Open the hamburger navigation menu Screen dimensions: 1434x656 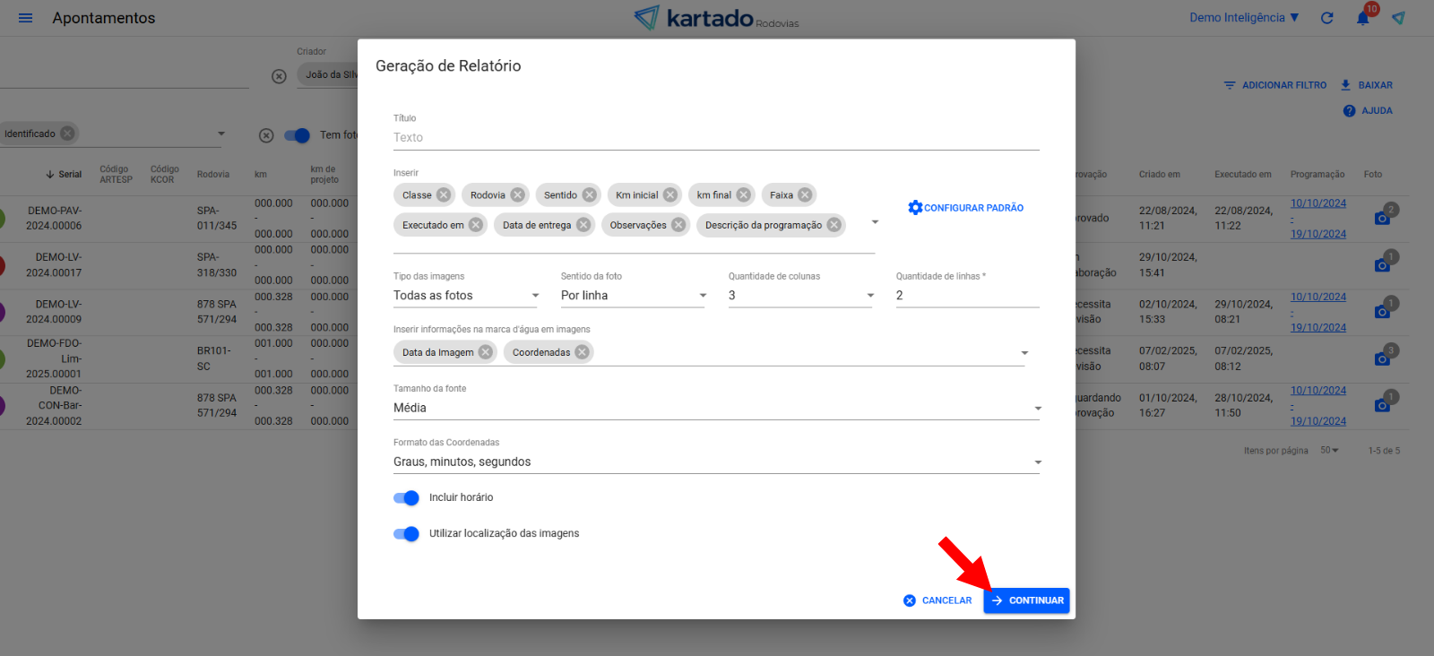pyautogui.click(x=25, y=18)
